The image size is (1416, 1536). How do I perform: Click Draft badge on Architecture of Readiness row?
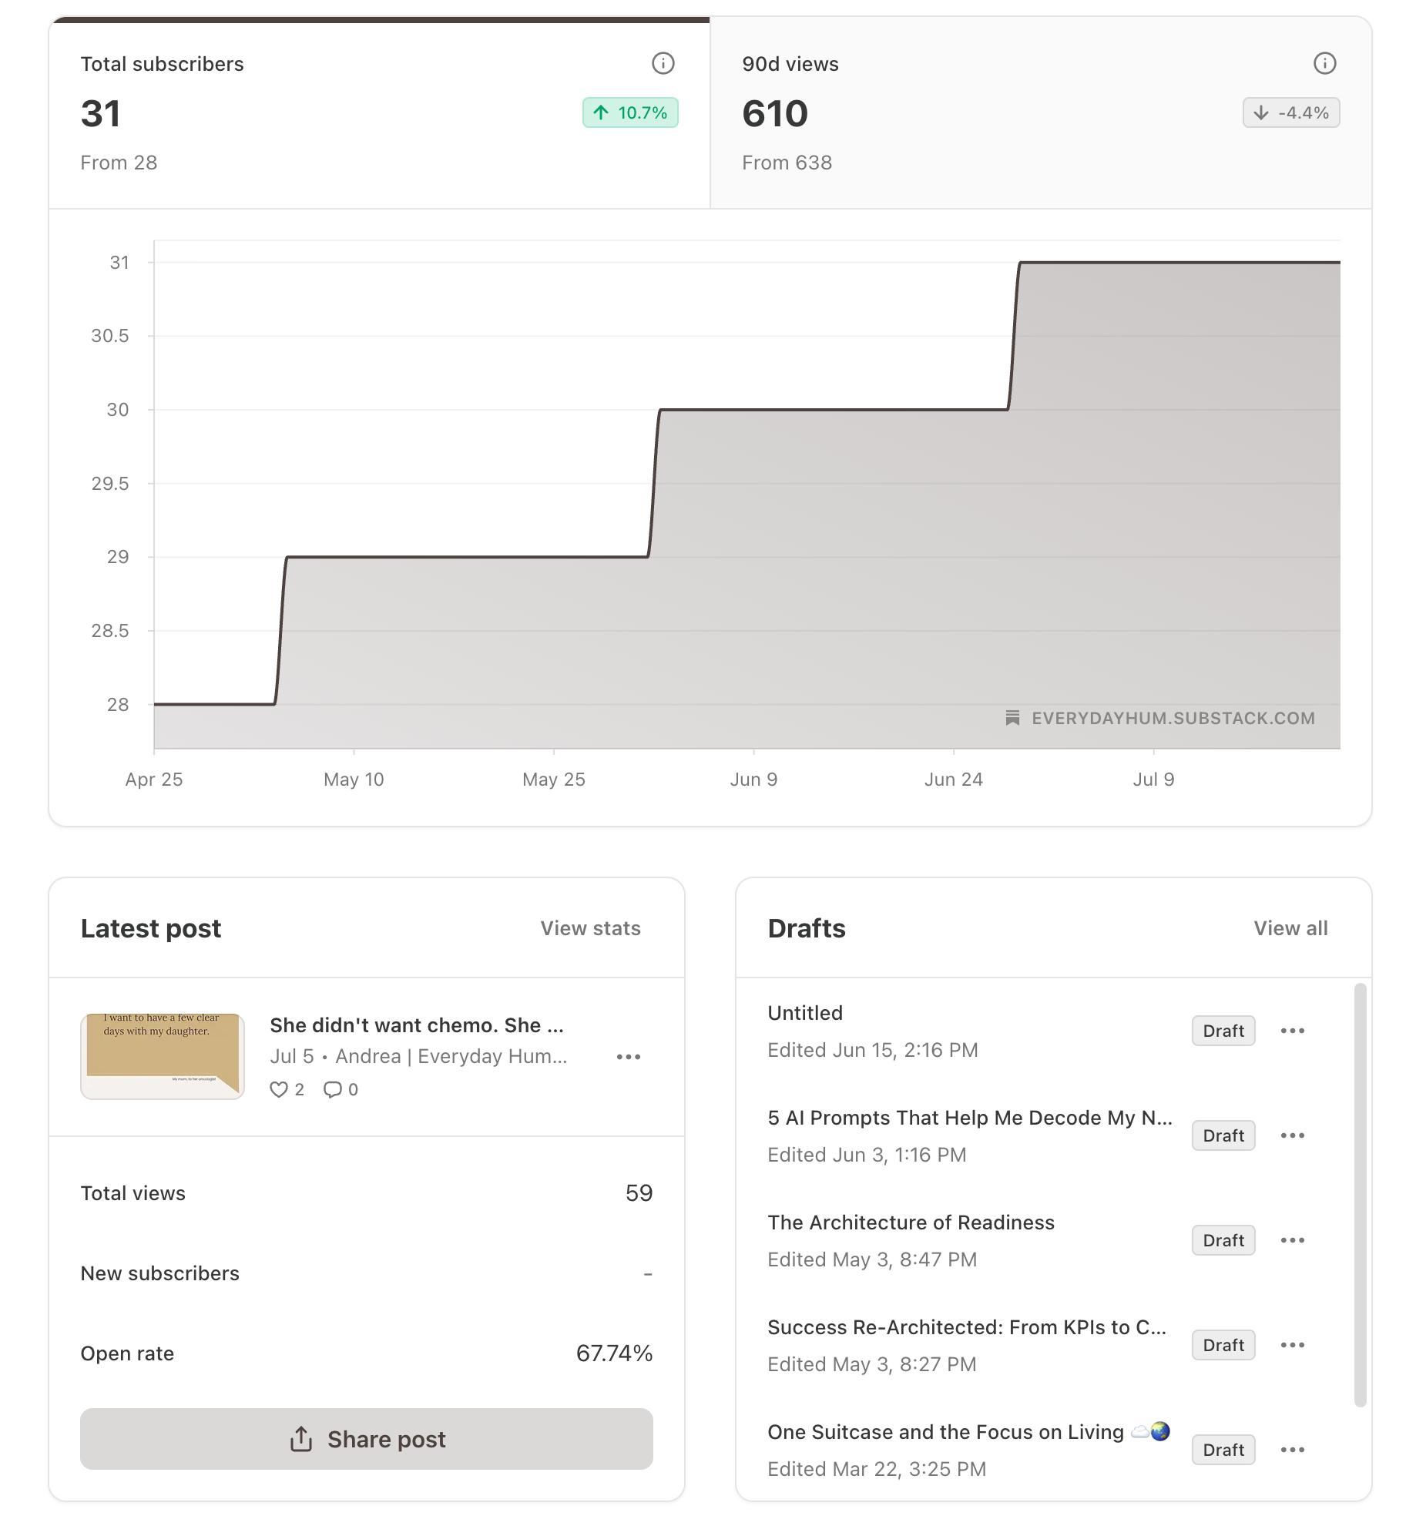pos(1223,1240)
